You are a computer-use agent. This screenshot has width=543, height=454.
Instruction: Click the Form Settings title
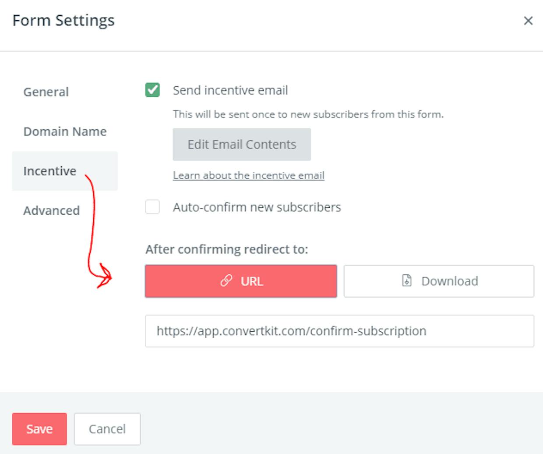click(63, 21)
